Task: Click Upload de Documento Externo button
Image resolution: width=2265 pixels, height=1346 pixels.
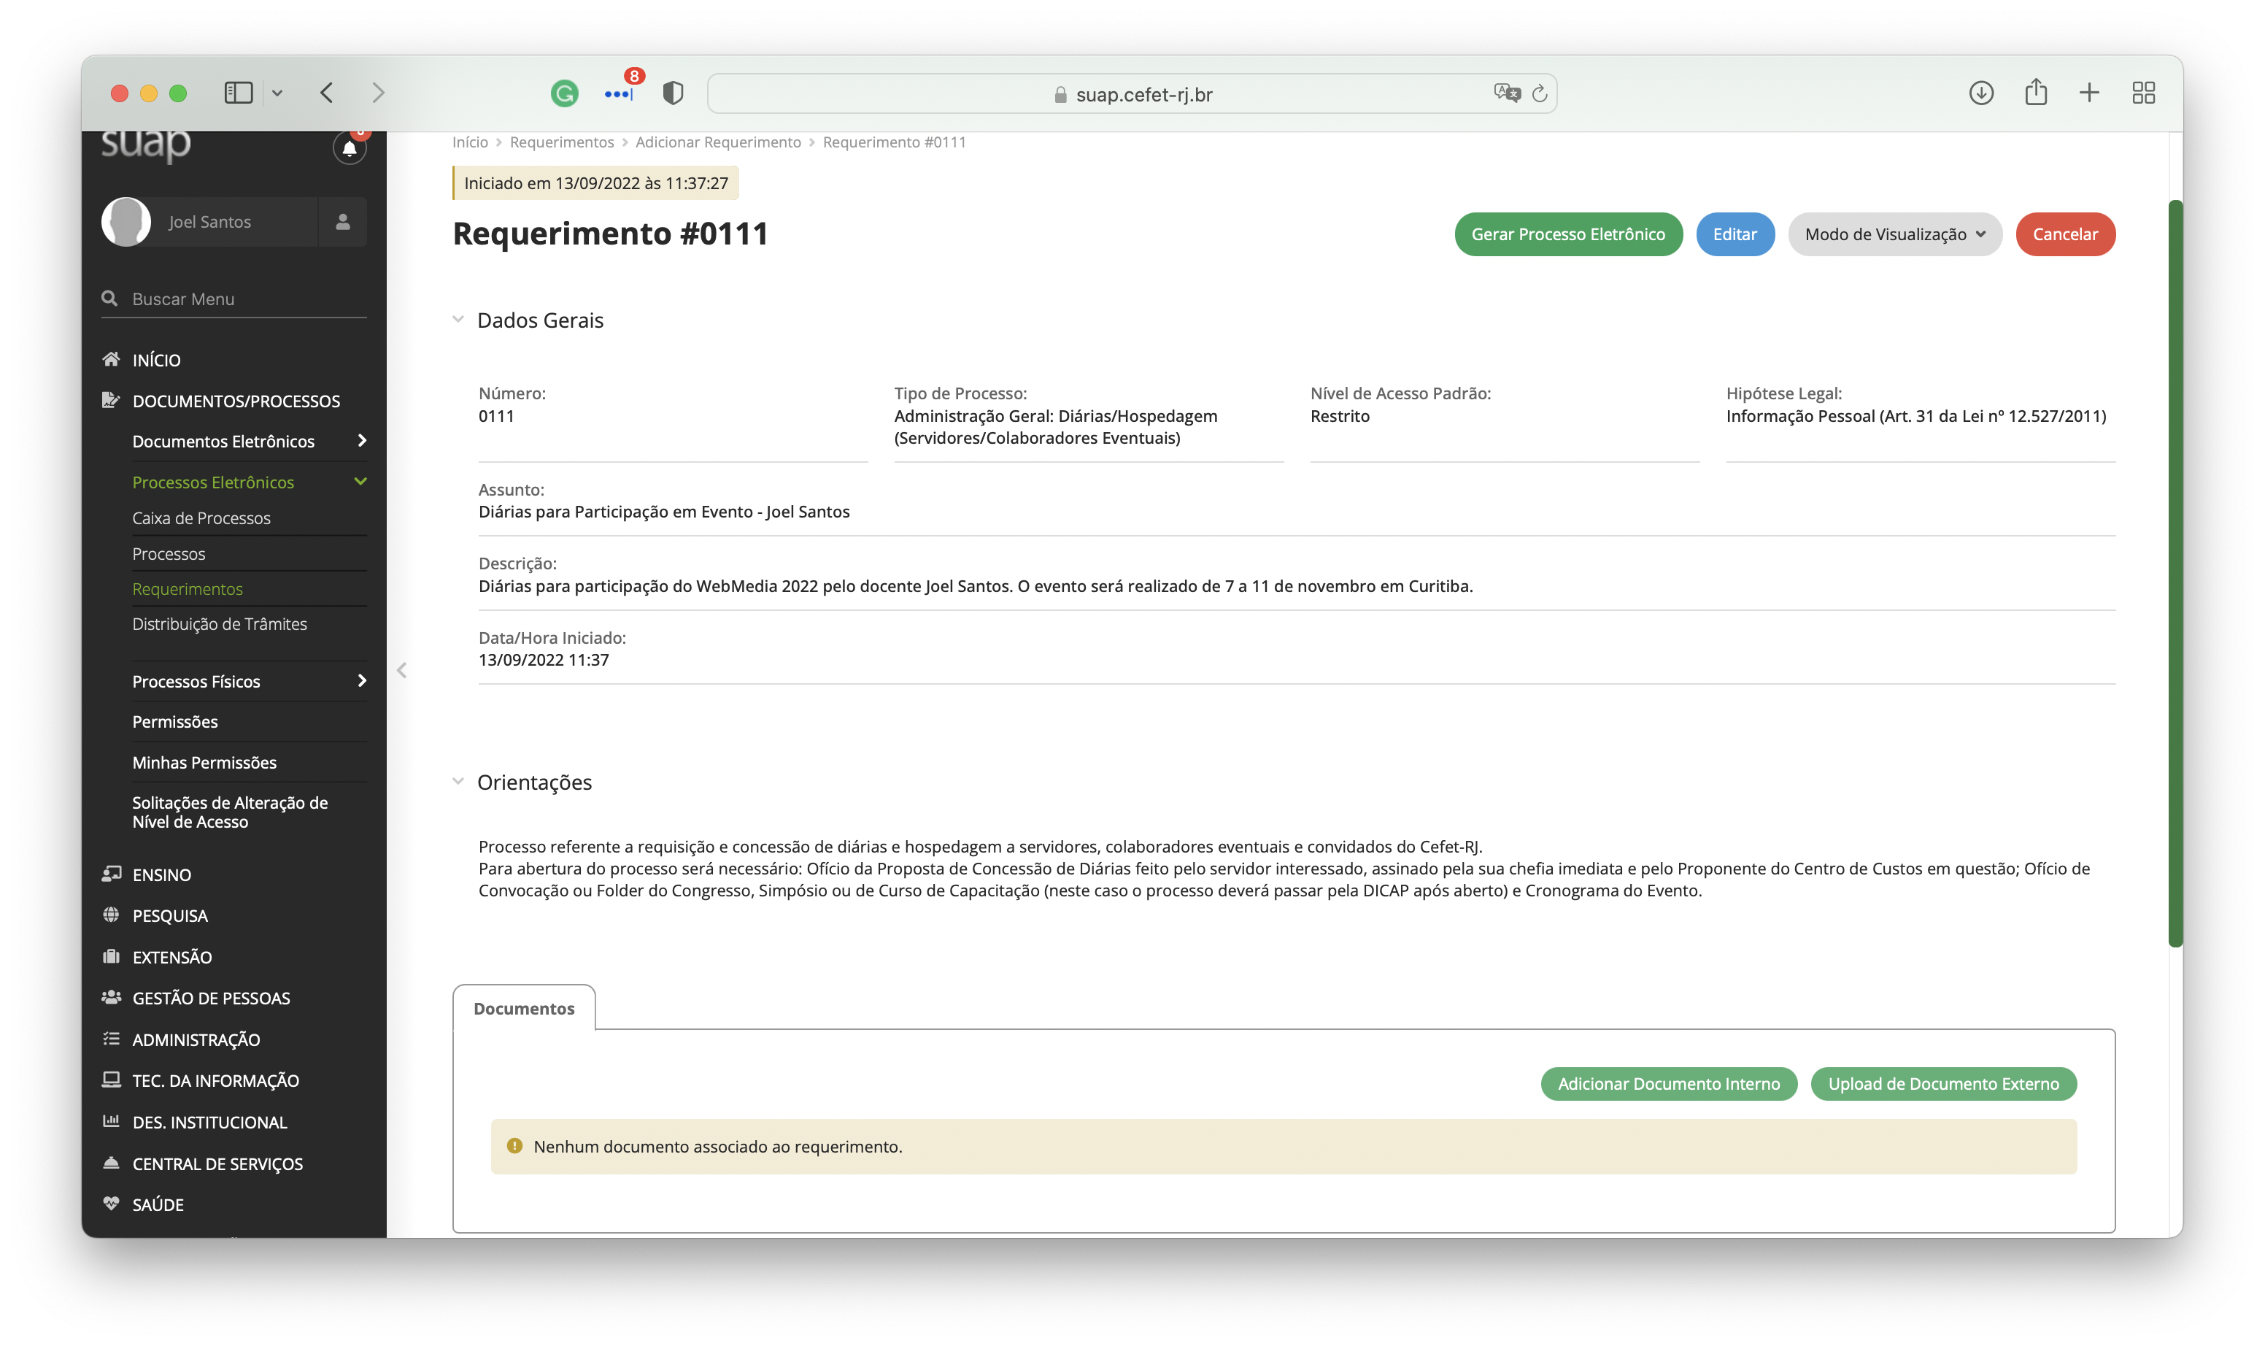Action: [x=1943, y=1084]
